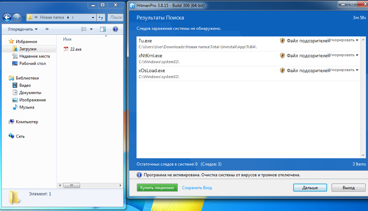Viewport: 368px width, 211px height.
Task: Open view options dropdown arrow
Action: click(91, 29)
